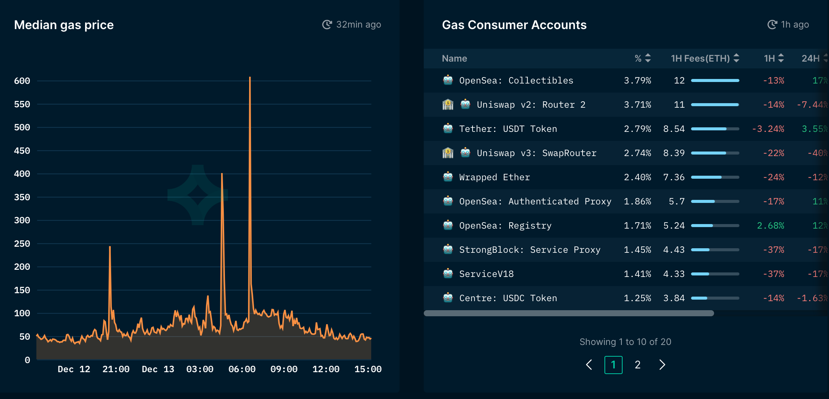Click the Median gas price title

coord(64,25)
